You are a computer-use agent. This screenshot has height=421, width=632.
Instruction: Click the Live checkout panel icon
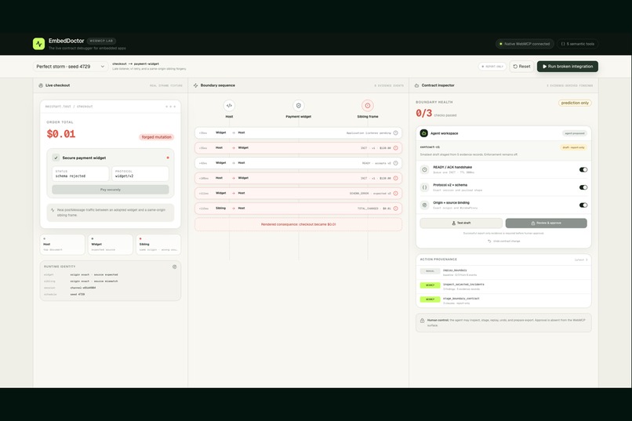pos(41,85)
